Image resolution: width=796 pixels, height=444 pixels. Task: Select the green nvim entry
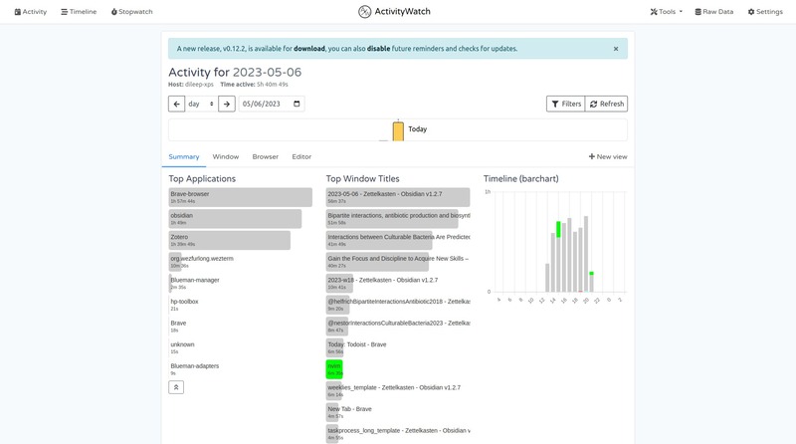tap(334, 369)
